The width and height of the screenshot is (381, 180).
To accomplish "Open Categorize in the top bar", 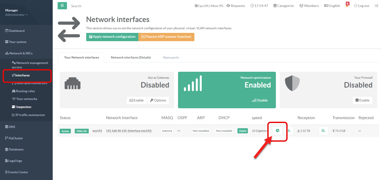I will (x=283, y=6).
